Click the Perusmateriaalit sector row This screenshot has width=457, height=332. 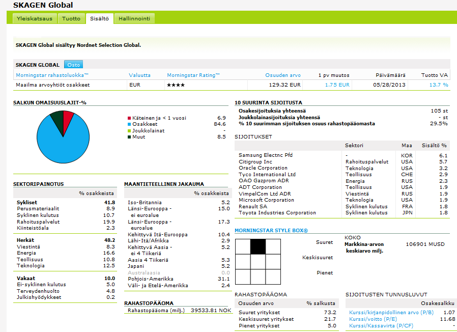[66, 209]
